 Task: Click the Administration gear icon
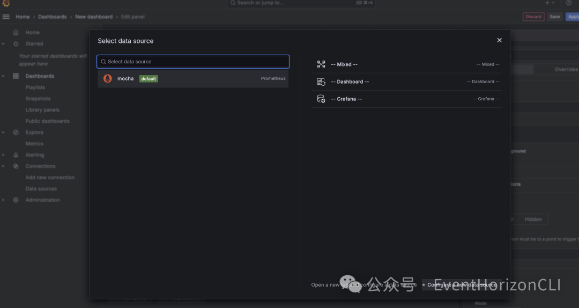[x=16, y=200]
